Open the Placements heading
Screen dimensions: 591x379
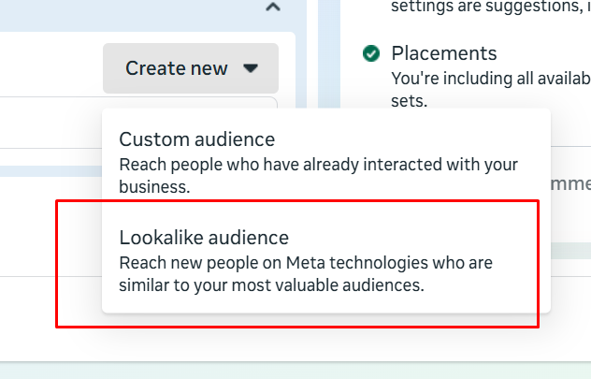pos(443,53)
